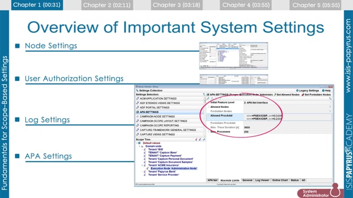Open the APA Settings topic link
353x198 pixels.
click(x=49, y=156)
